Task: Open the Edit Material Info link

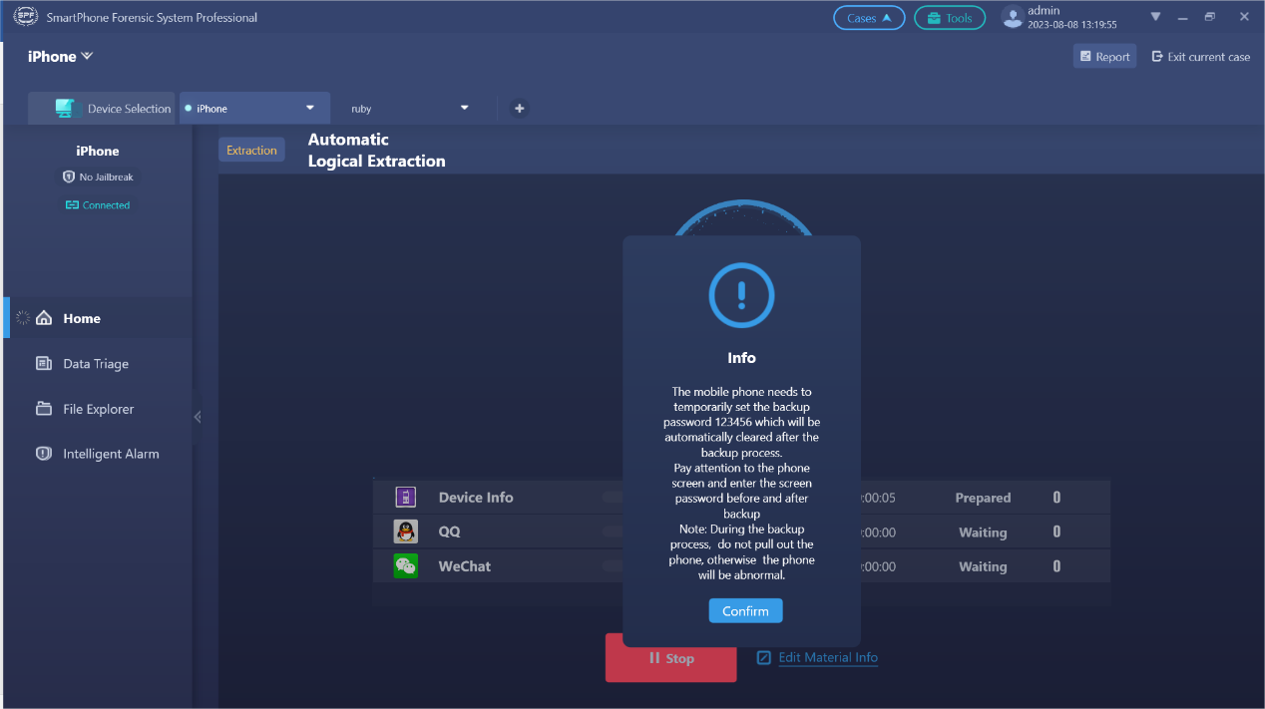Action: coord(818,657)
